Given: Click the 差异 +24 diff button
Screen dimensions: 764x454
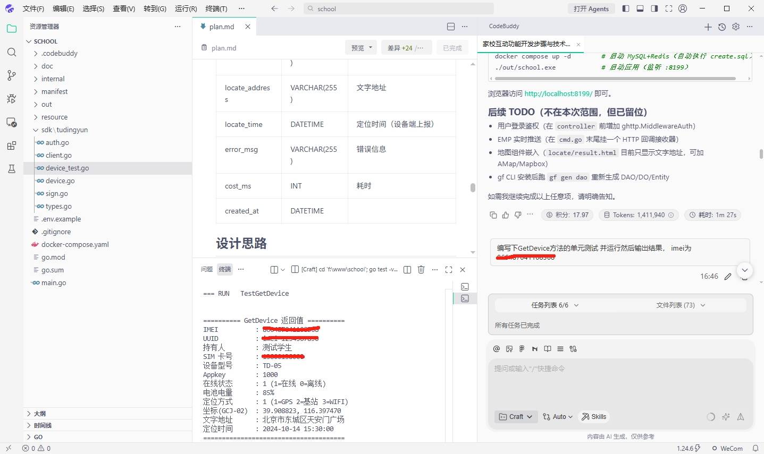Looking at the screenshot, I should 406,48.
